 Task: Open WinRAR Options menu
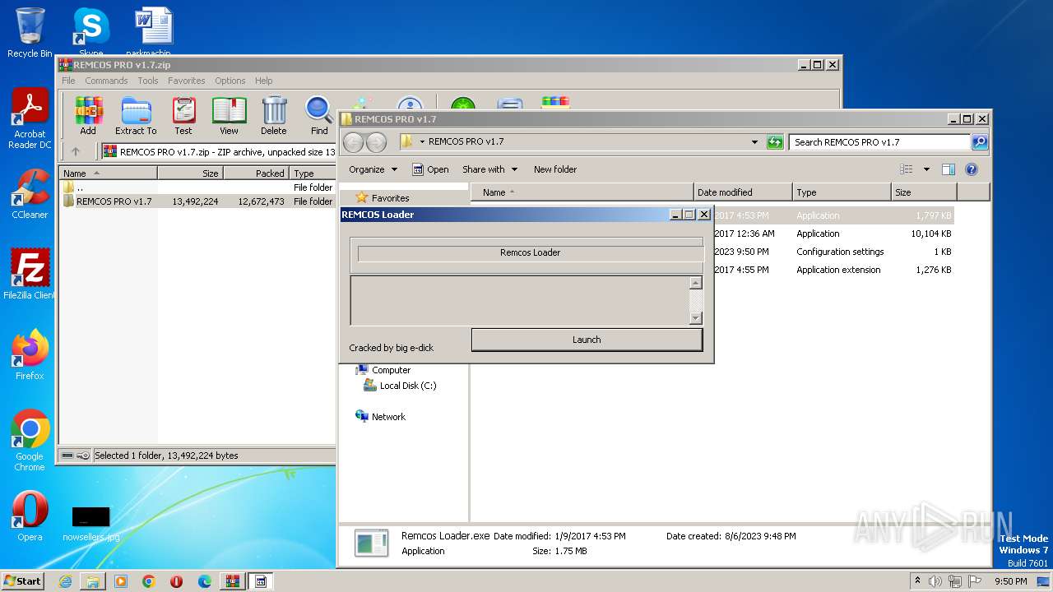[230, 81]
